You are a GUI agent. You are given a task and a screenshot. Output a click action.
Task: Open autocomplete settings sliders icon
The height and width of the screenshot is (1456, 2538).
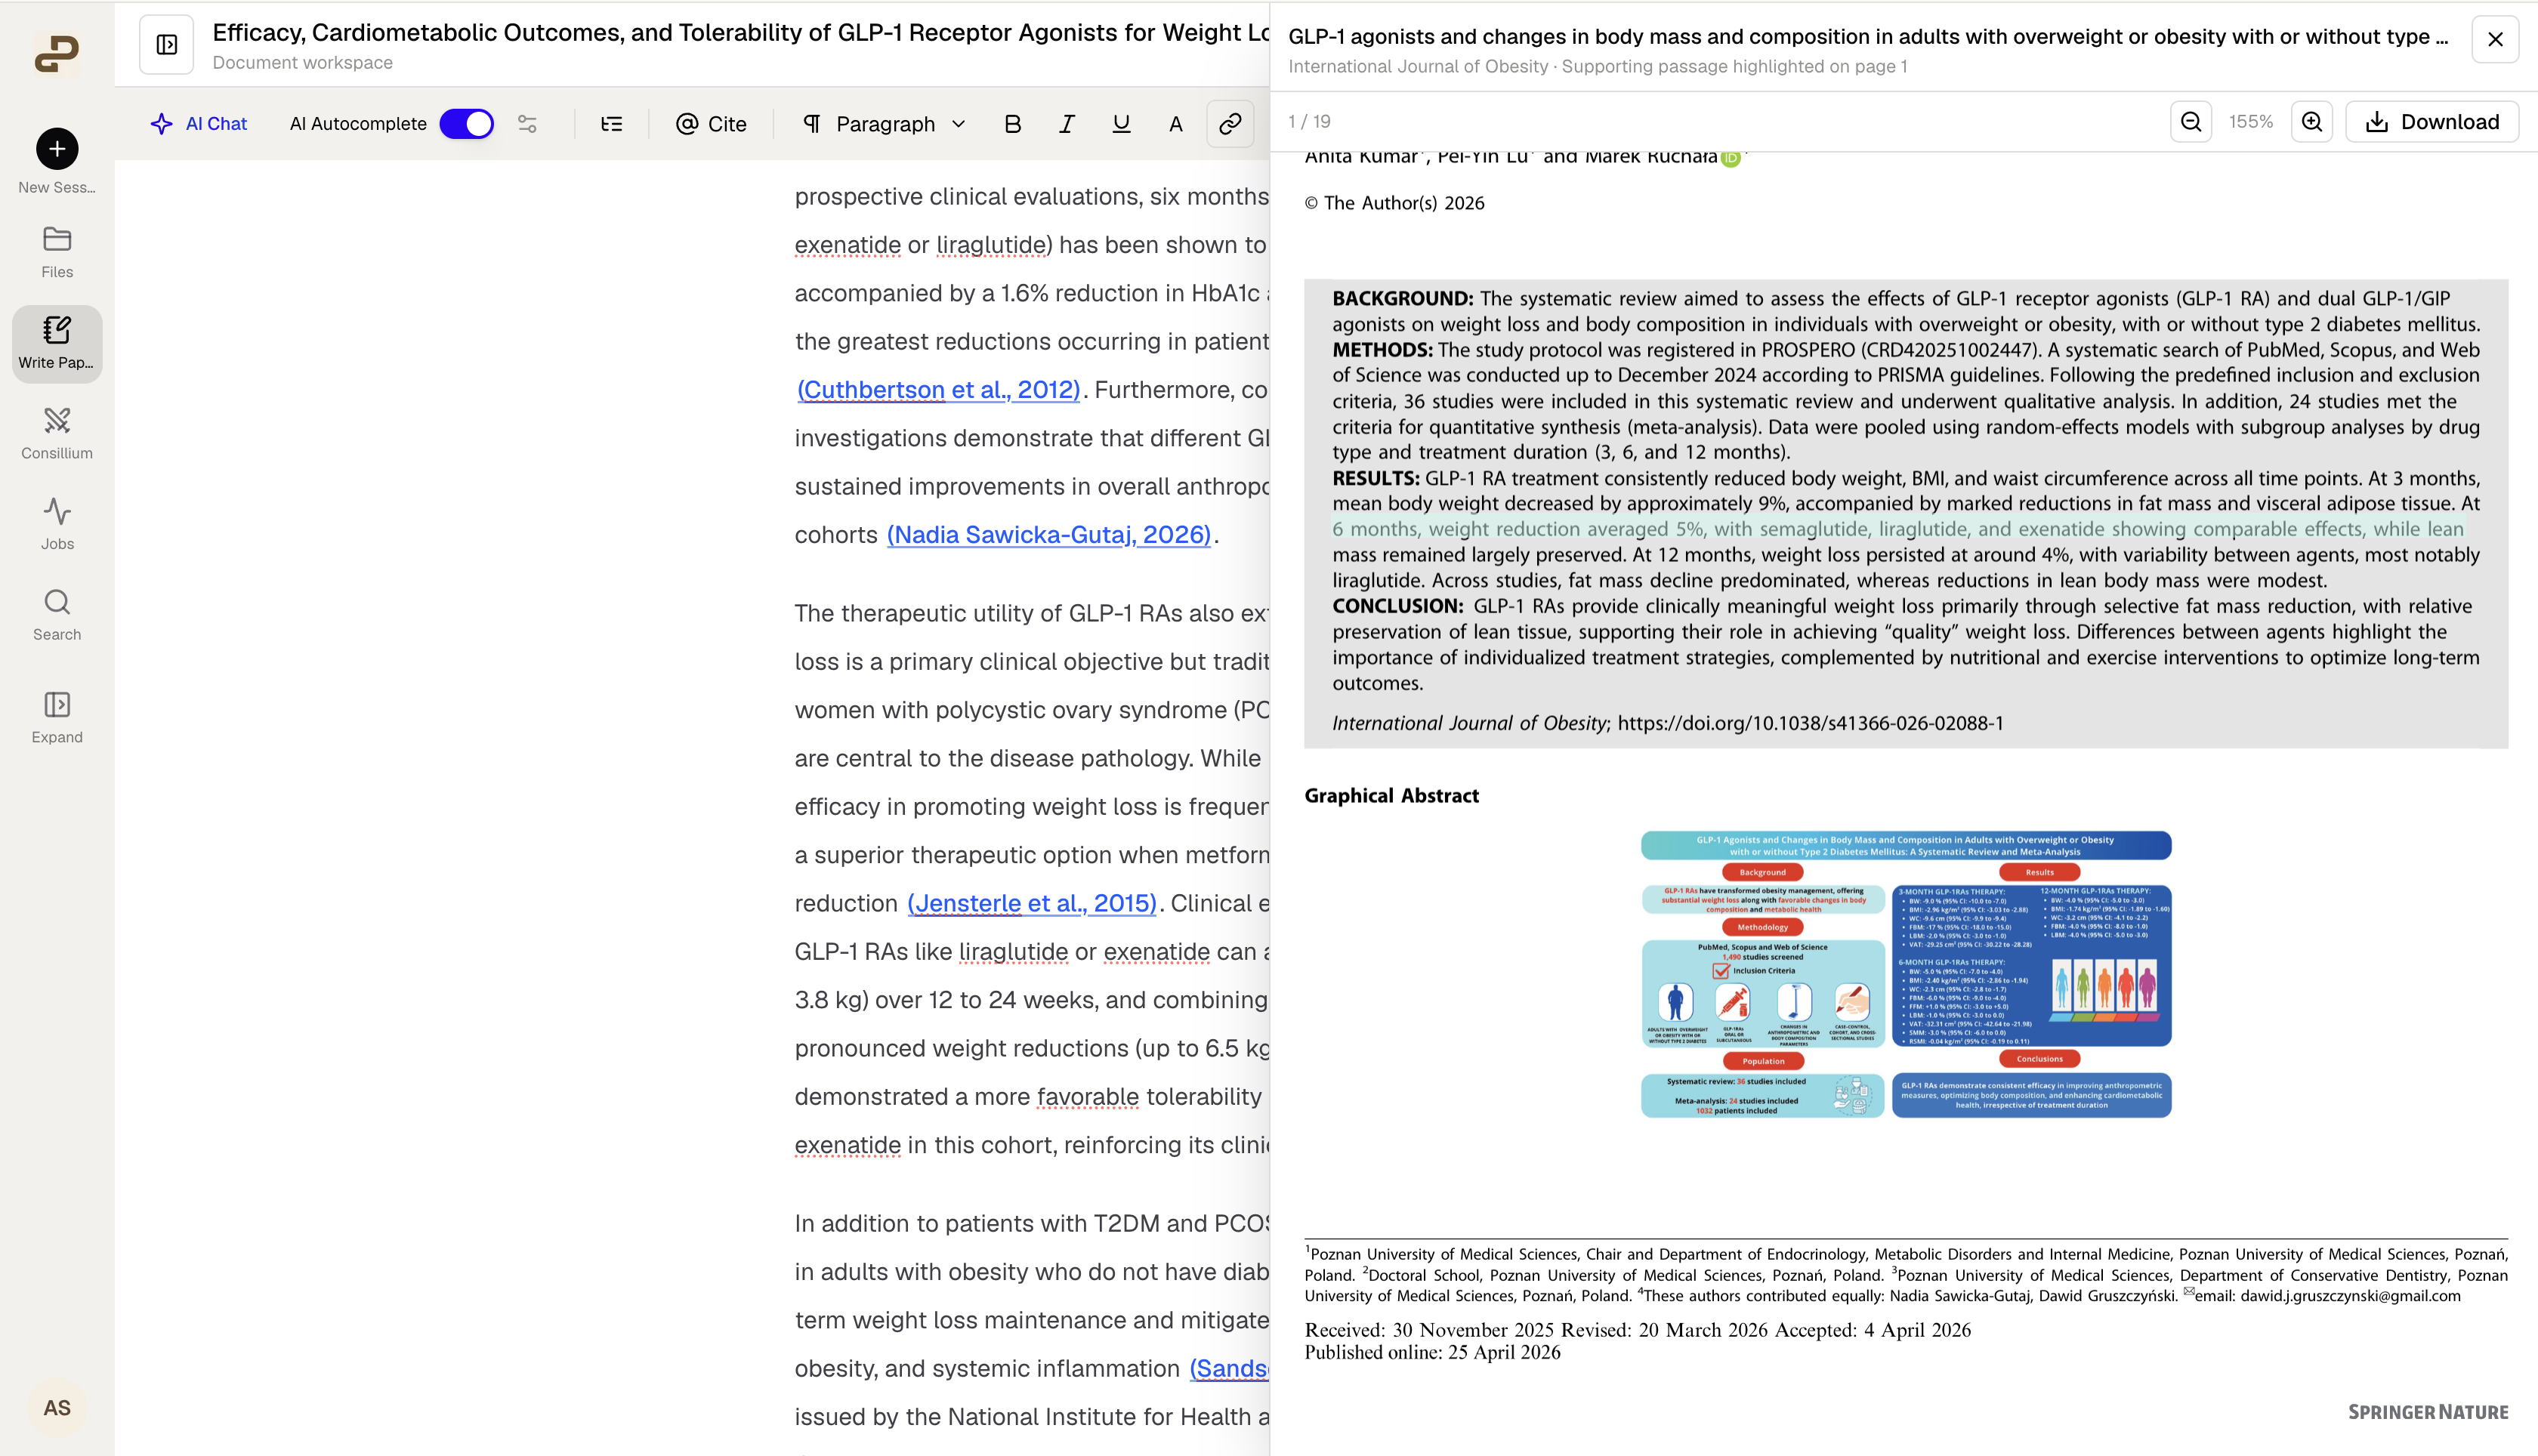[528, 124]
